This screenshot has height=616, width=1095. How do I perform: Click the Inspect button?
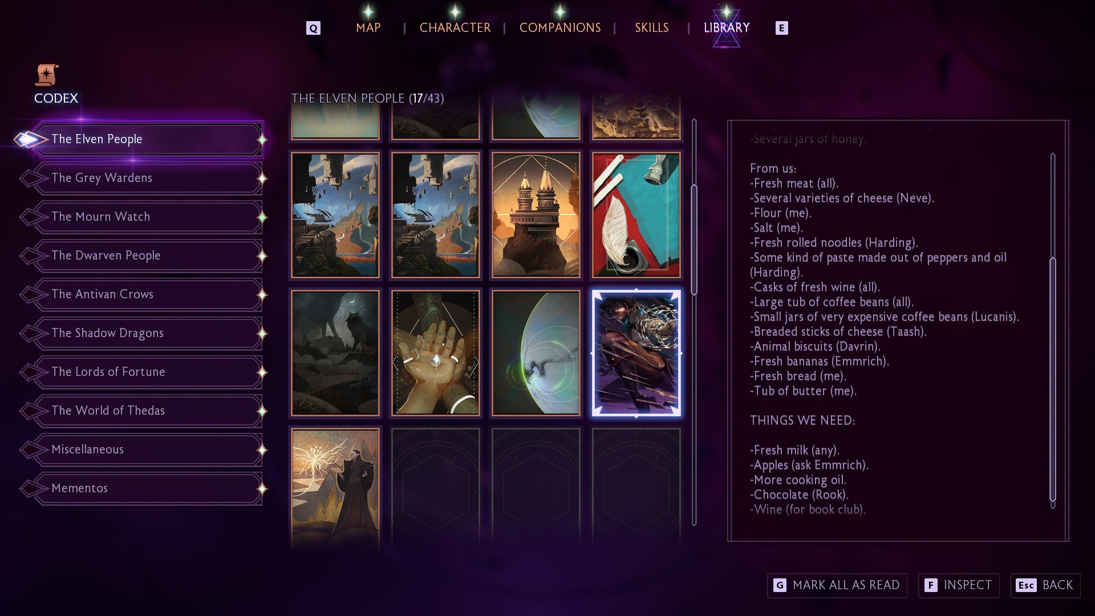[x=959, y=585]
